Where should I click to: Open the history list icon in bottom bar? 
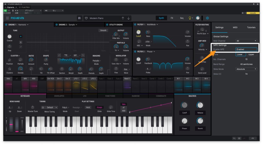click(x=239, y=138)
